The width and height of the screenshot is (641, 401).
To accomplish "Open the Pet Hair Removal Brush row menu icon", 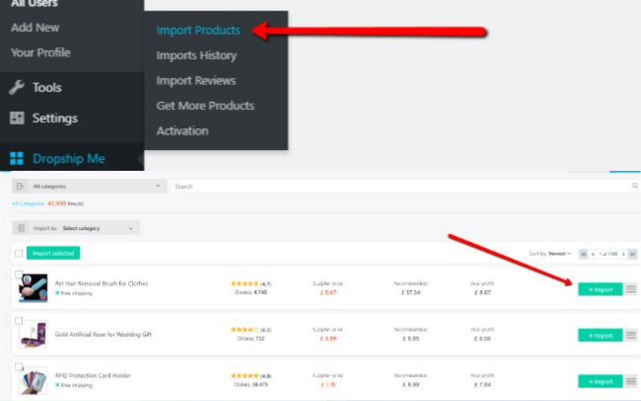I will [x=631, y=290].
